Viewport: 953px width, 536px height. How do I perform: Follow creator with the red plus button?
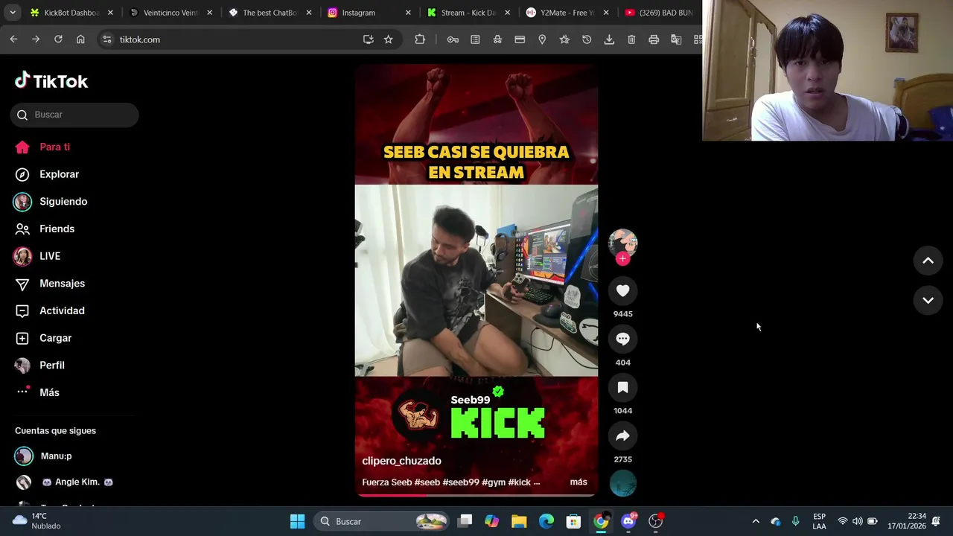click(x=623, y=259)
